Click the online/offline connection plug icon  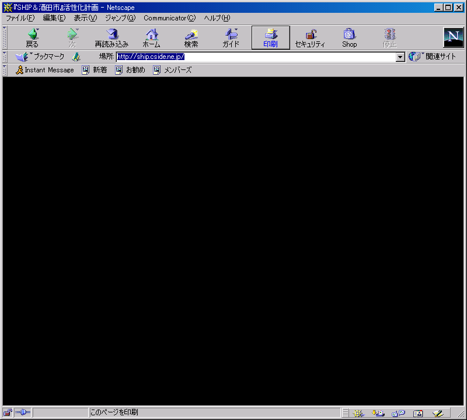pos(23,412)
